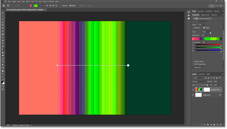Click the noise gradient preview bar in Properties
This screenshot has height=129, width=227.
(x=206, y=39)
